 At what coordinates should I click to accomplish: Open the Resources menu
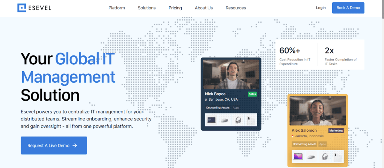236,8
